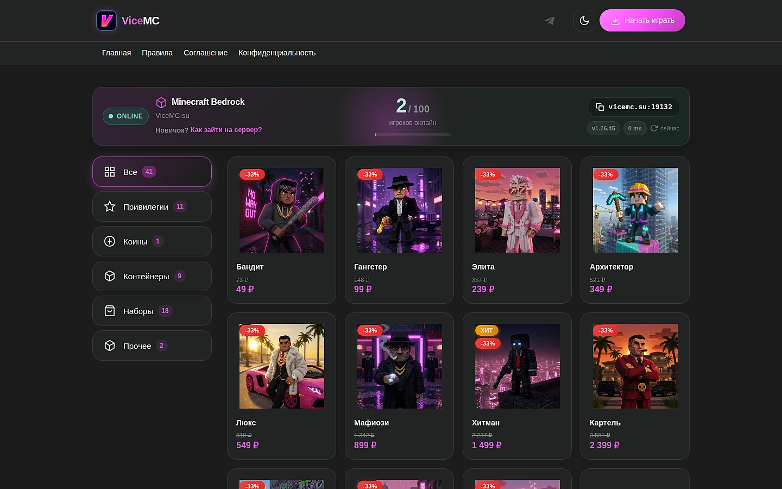
Task: Open the Конфиденциальность menu item
Action: (277, 53)
